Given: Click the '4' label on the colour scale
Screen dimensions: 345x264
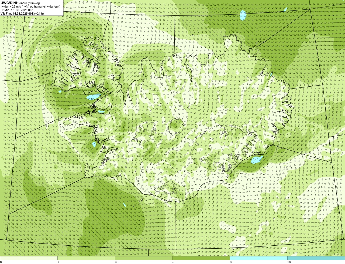Looking at the screenshot, I should (116, 262).
